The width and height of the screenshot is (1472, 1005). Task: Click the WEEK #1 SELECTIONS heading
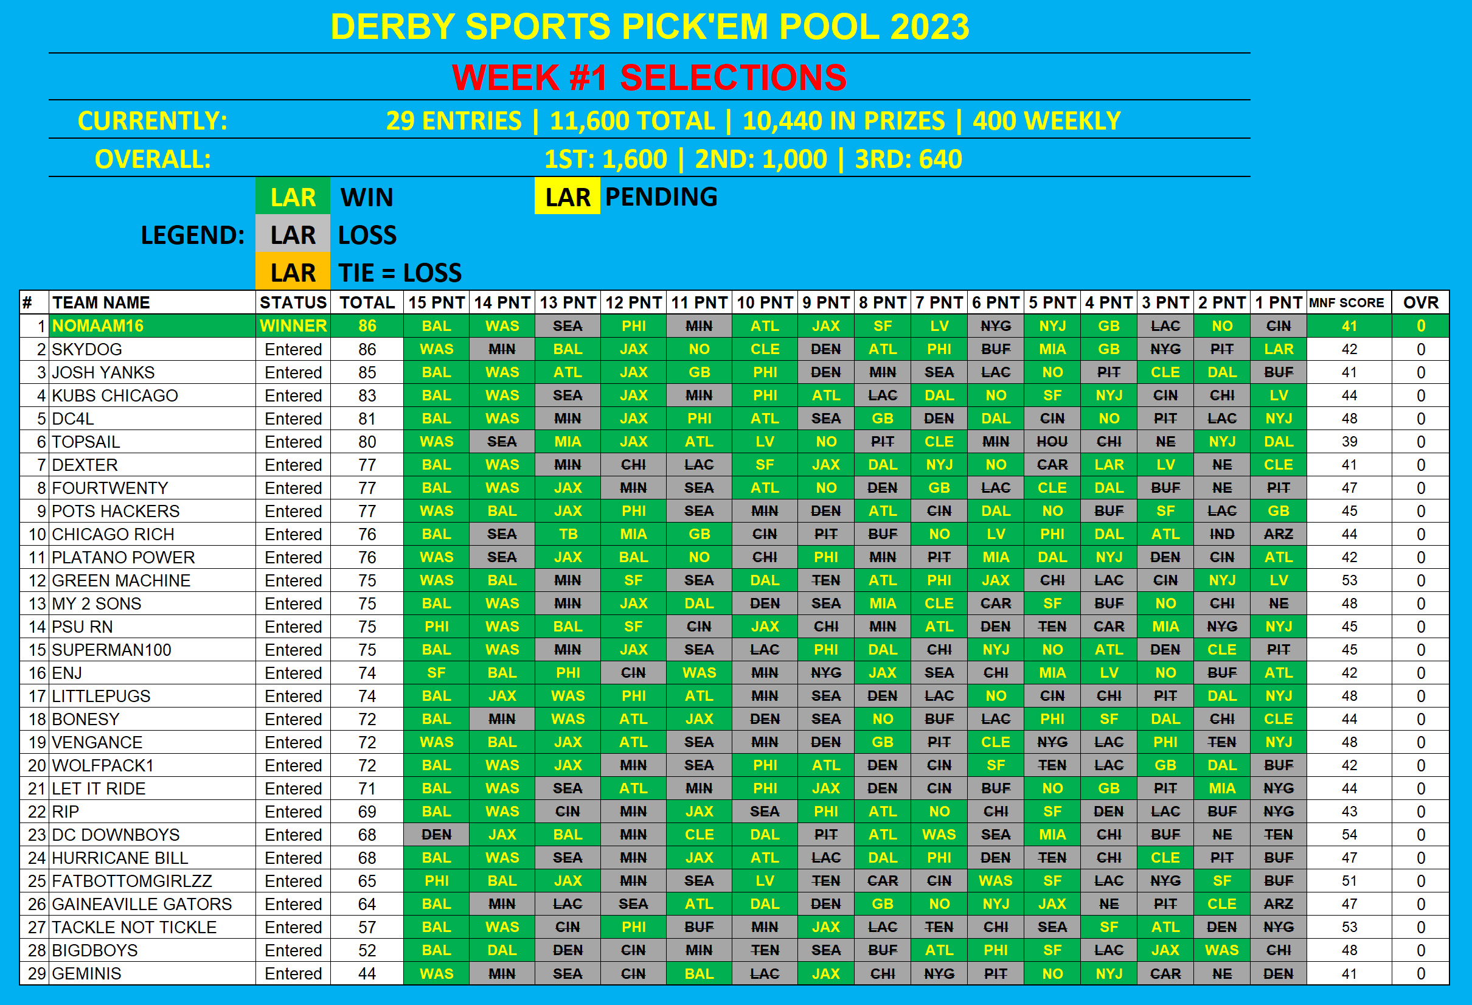[648, 77]
